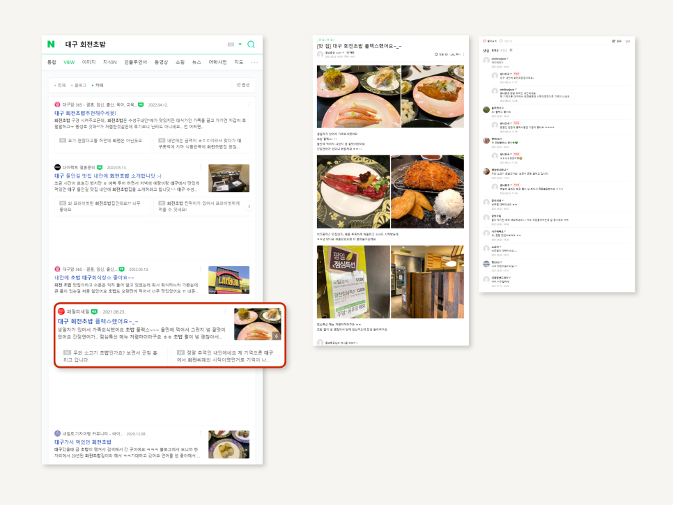Open the kebab menu in the post header
This screenshot has width=673, height=505.
point(463,54)
